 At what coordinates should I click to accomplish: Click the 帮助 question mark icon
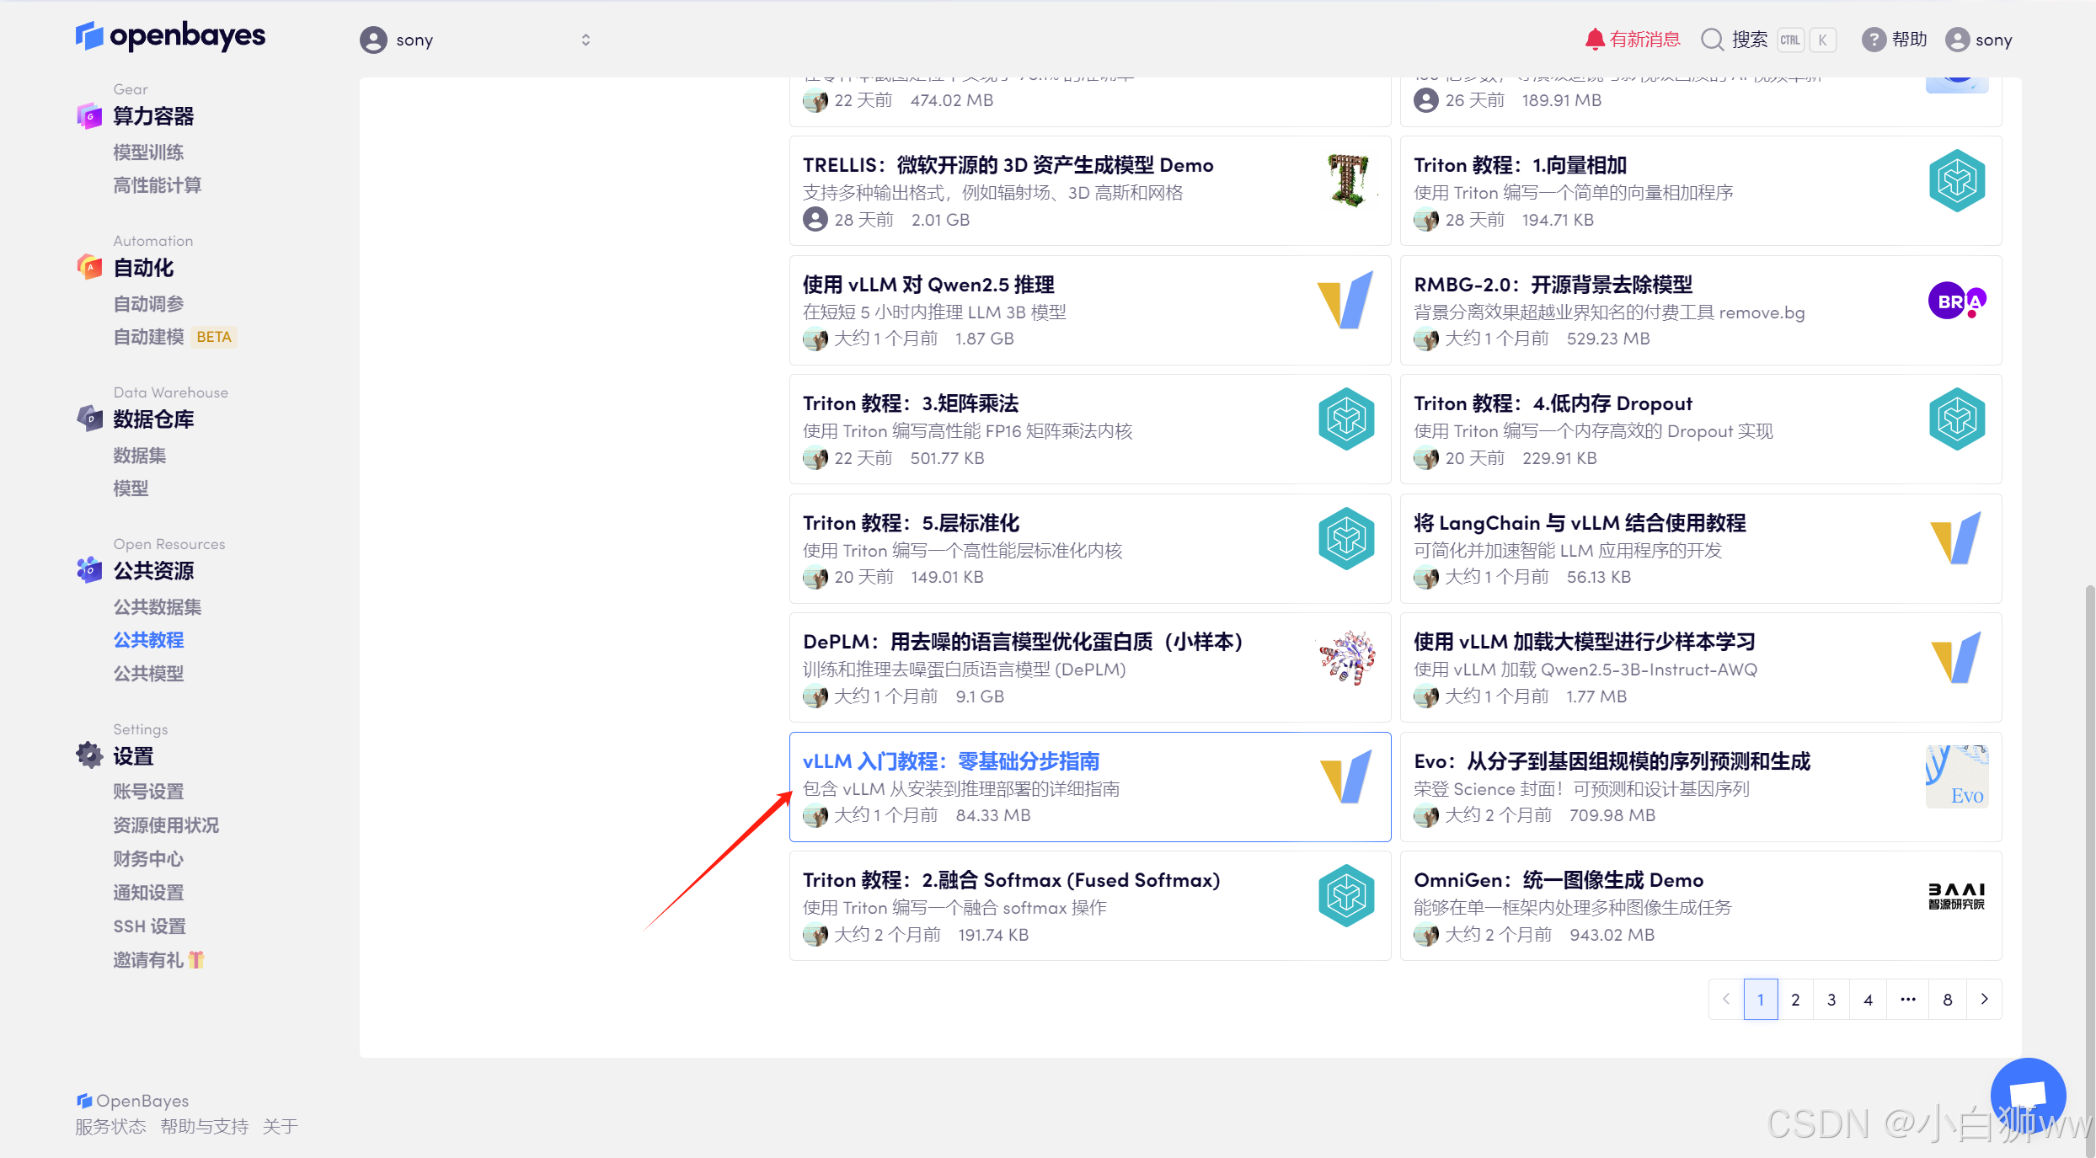pos(1873,40)
